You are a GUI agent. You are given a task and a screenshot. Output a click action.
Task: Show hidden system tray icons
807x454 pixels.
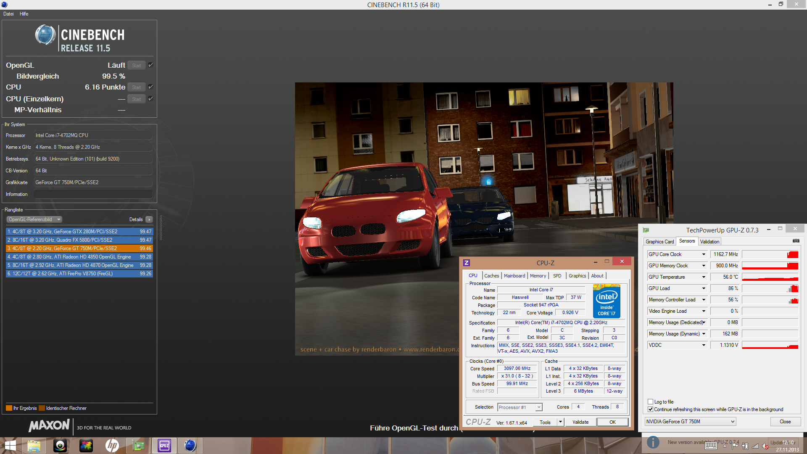pyautogui.click(x=725, y=446)
